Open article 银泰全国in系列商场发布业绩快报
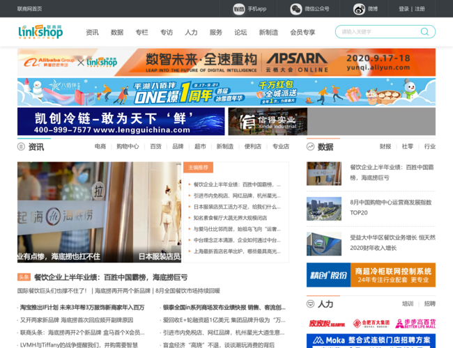The width and height of the screenshot is (453, 348). 224,308
